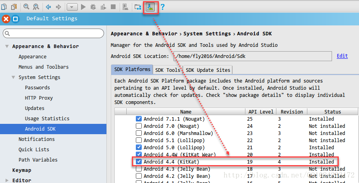The height and width of the screenshot is (183, 359).
Task: Check Android 4.3 (Jelly Bean) checkbox
Action: [139, 169]
